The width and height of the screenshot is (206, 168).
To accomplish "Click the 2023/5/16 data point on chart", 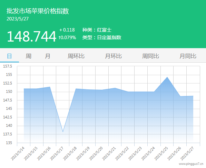I will click(x=50, y=87).
